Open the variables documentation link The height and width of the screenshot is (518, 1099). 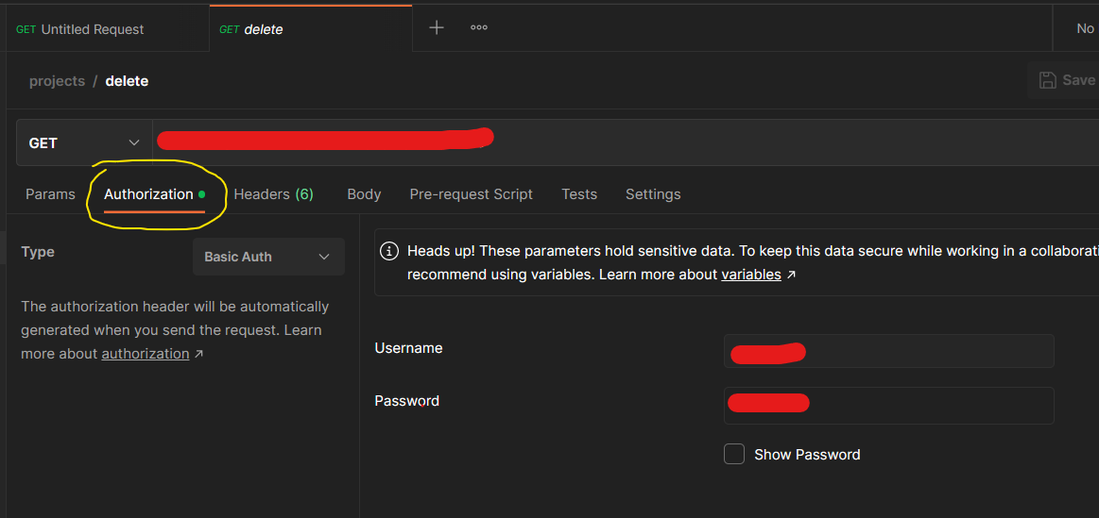click(751, 275)
